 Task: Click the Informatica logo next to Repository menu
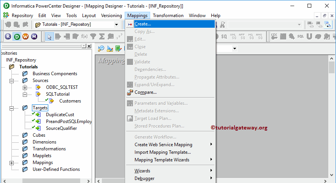point(6,16)
